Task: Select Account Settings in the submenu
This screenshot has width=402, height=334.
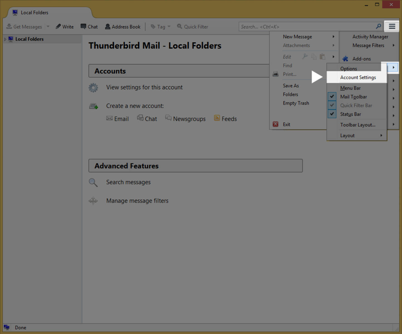Action: [x=357, y=77]
